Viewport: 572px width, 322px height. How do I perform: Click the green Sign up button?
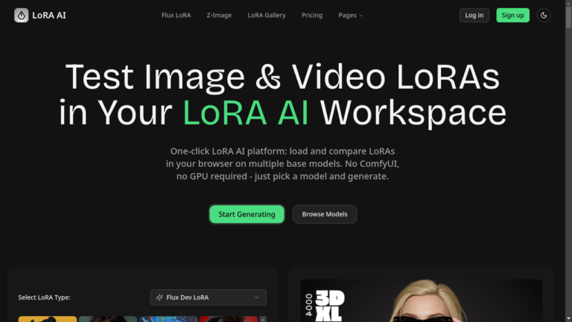[512, 16]
